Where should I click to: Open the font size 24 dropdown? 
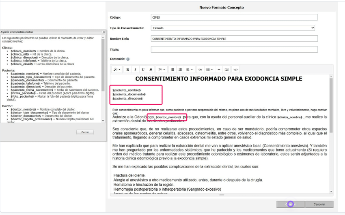162,70
